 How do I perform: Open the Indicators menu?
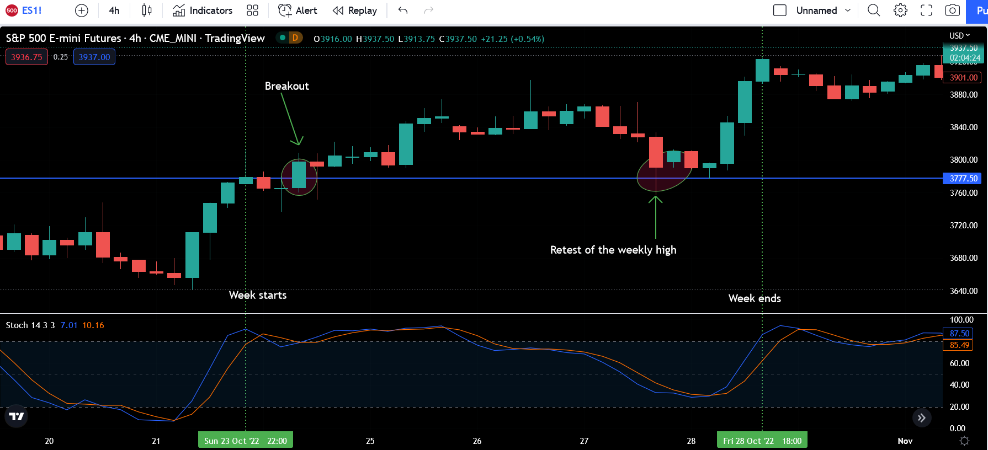click(x=203, y=10)
